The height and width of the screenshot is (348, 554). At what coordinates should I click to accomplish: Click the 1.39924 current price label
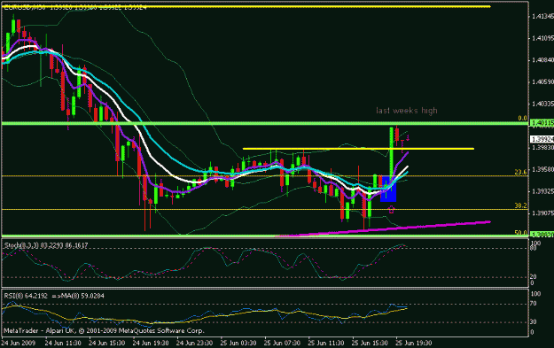pyautogui.click(x=542, y=139)
